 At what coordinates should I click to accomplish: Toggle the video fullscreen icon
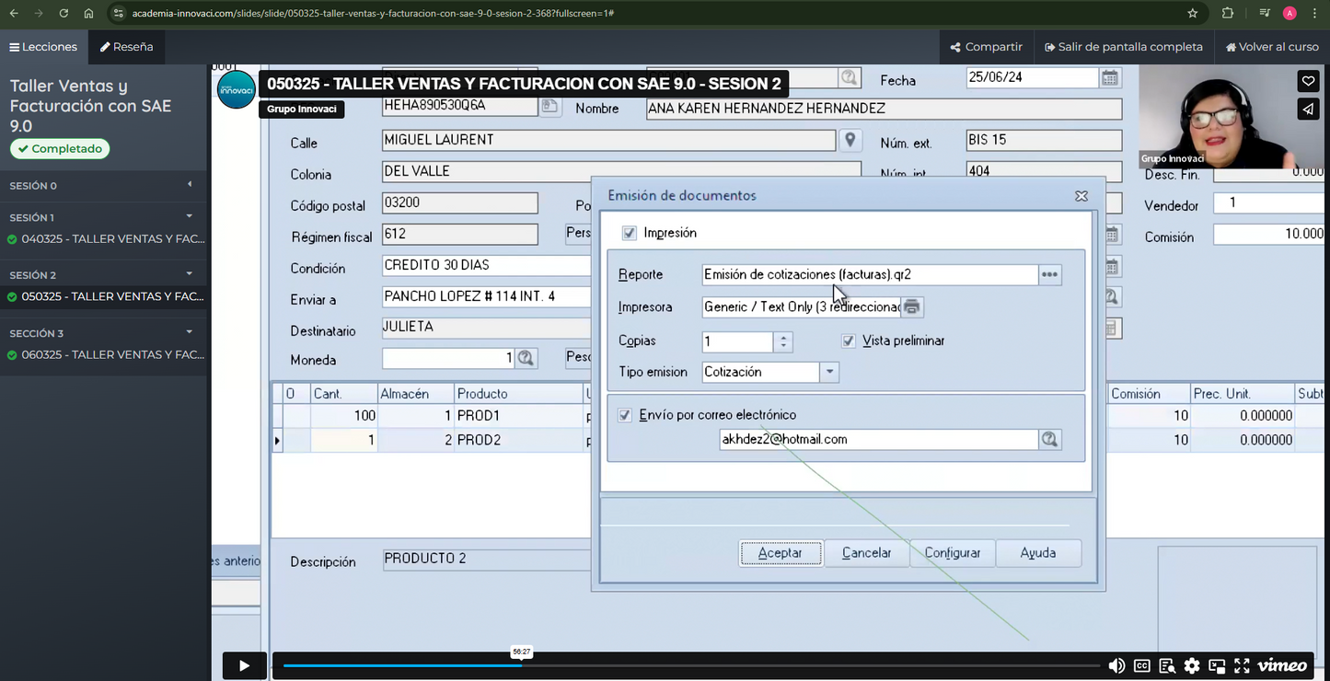coord(1242,665)
